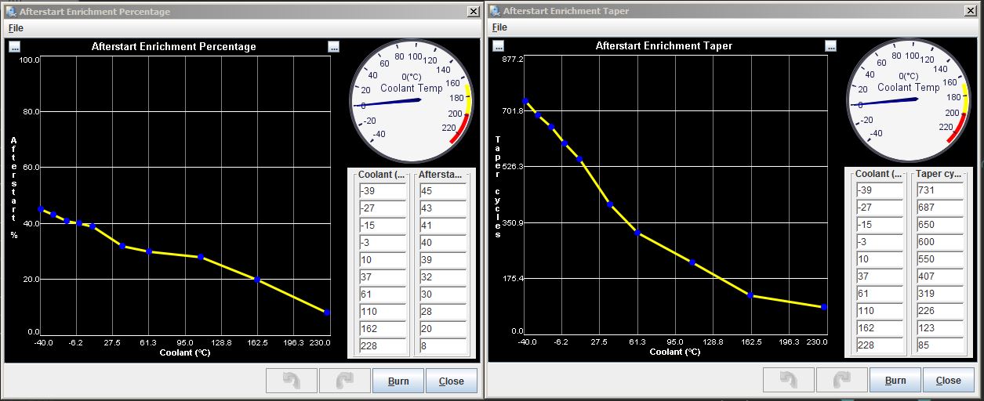Select taper cycles field with value 731
The height and width of the screenshot is (401, 984).
[939, 190]
